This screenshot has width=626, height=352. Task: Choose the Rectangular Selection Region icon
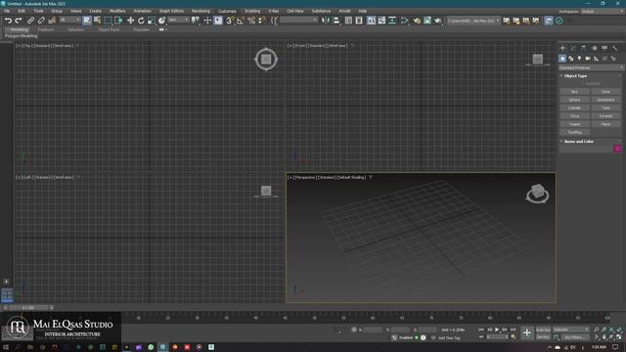[108, 21]
